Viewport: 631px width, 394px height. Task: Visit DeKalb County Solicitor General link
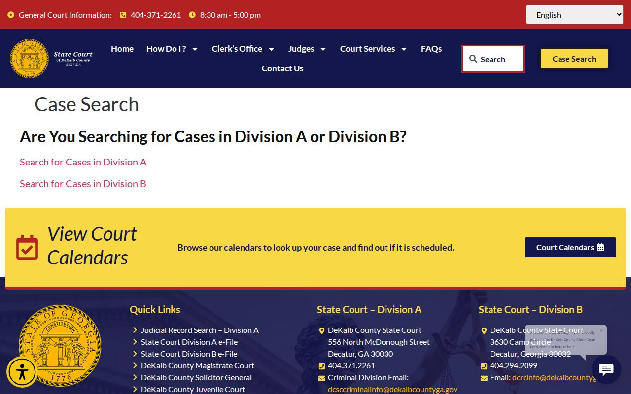click(x=196, y=377)
